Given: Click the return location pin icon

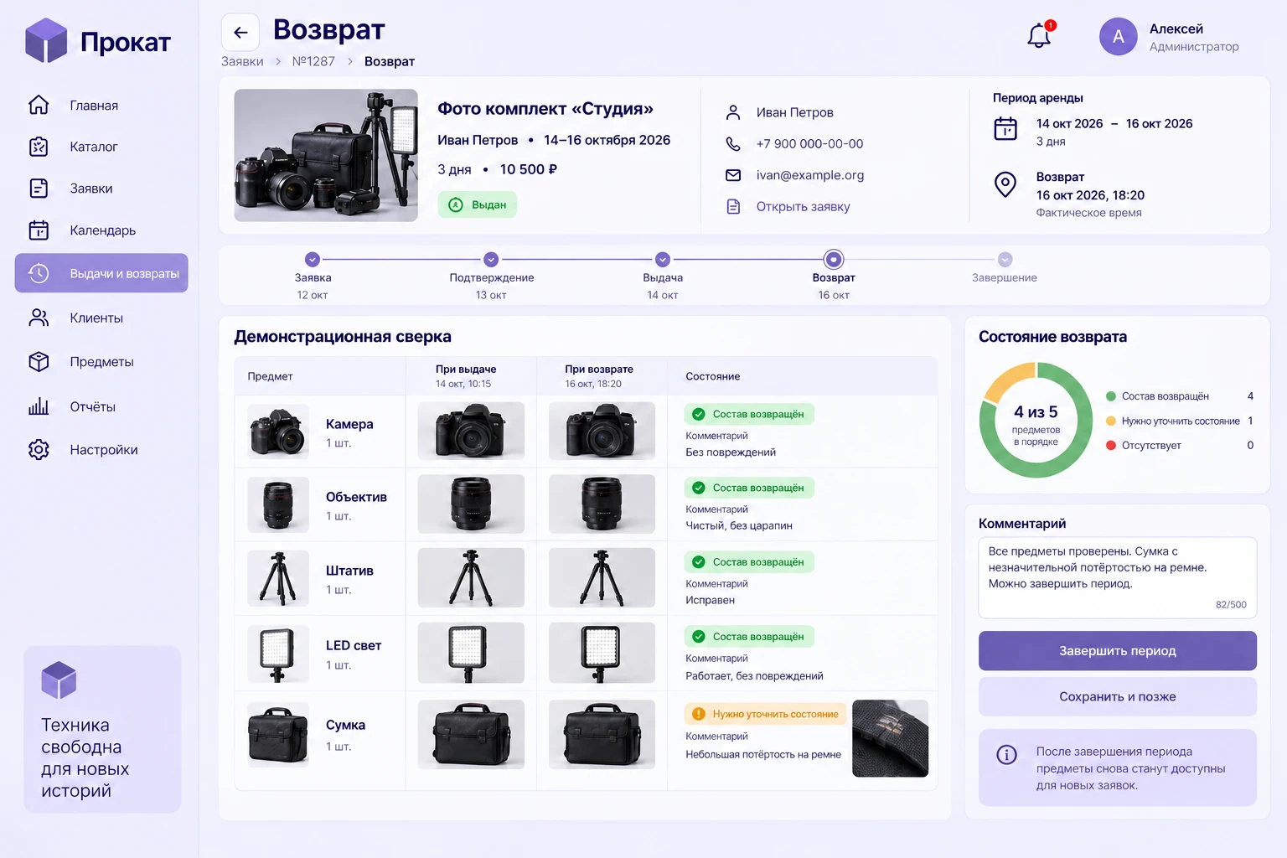Looking at the screenshot, I should click(1005, 184).
